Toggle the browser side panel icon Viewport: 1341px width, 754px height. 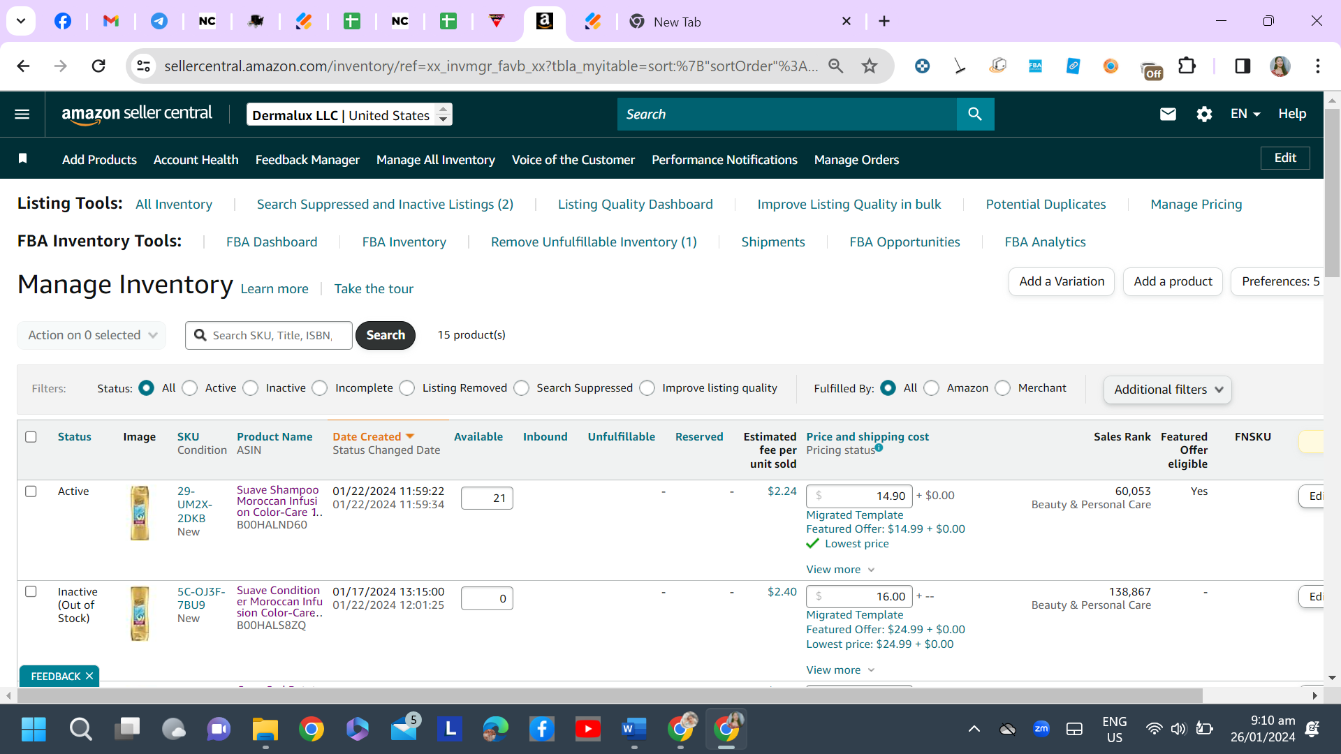pyautogui.click(x=1242, y=66)
